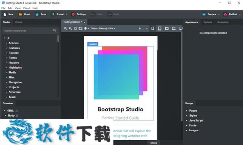
Task: Open the Footers component category
Action: click(x=13, y=53)
